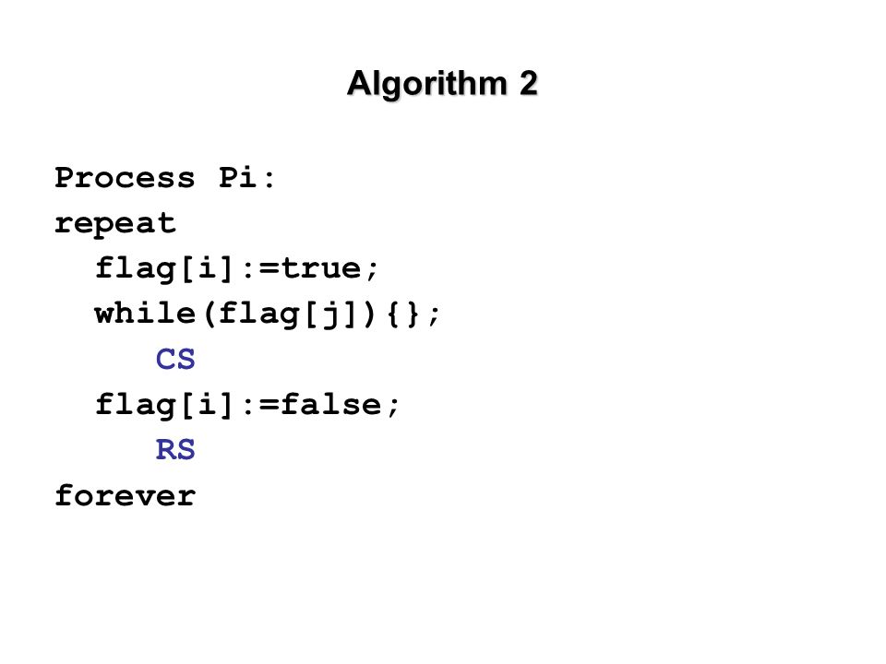The height and width of the screenshot is (664, 886).
Task: Click the "repeat" keyword line
Action: click(115, 224)
